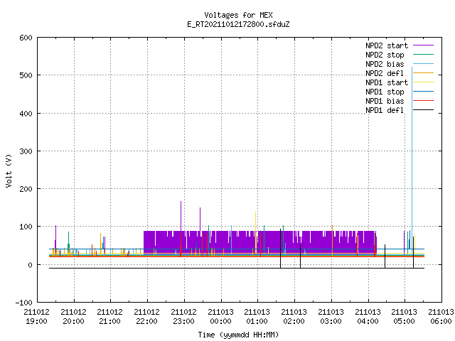Click the 'Volt (V)' y-axis label
Viewport: 455px width, 341px height.
[9, 170]
